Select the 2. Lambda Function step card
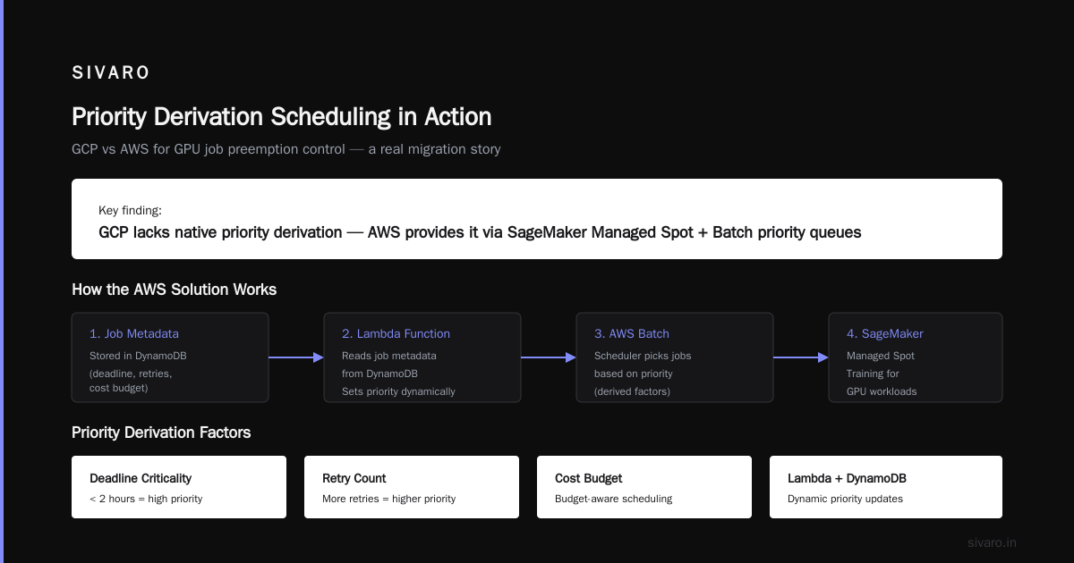1074x563 pixels. [x=422, y=357]
